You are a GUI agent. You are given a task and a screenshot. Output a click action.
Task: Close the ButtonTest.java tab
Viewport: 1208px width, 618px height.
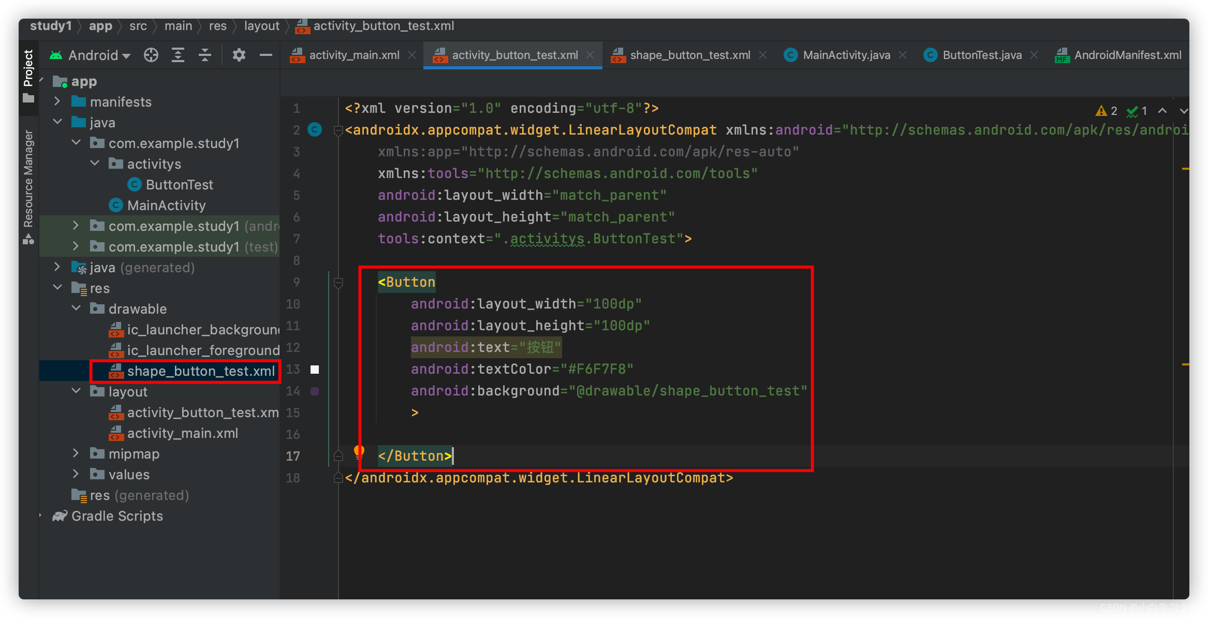[x=1034, y=55]
